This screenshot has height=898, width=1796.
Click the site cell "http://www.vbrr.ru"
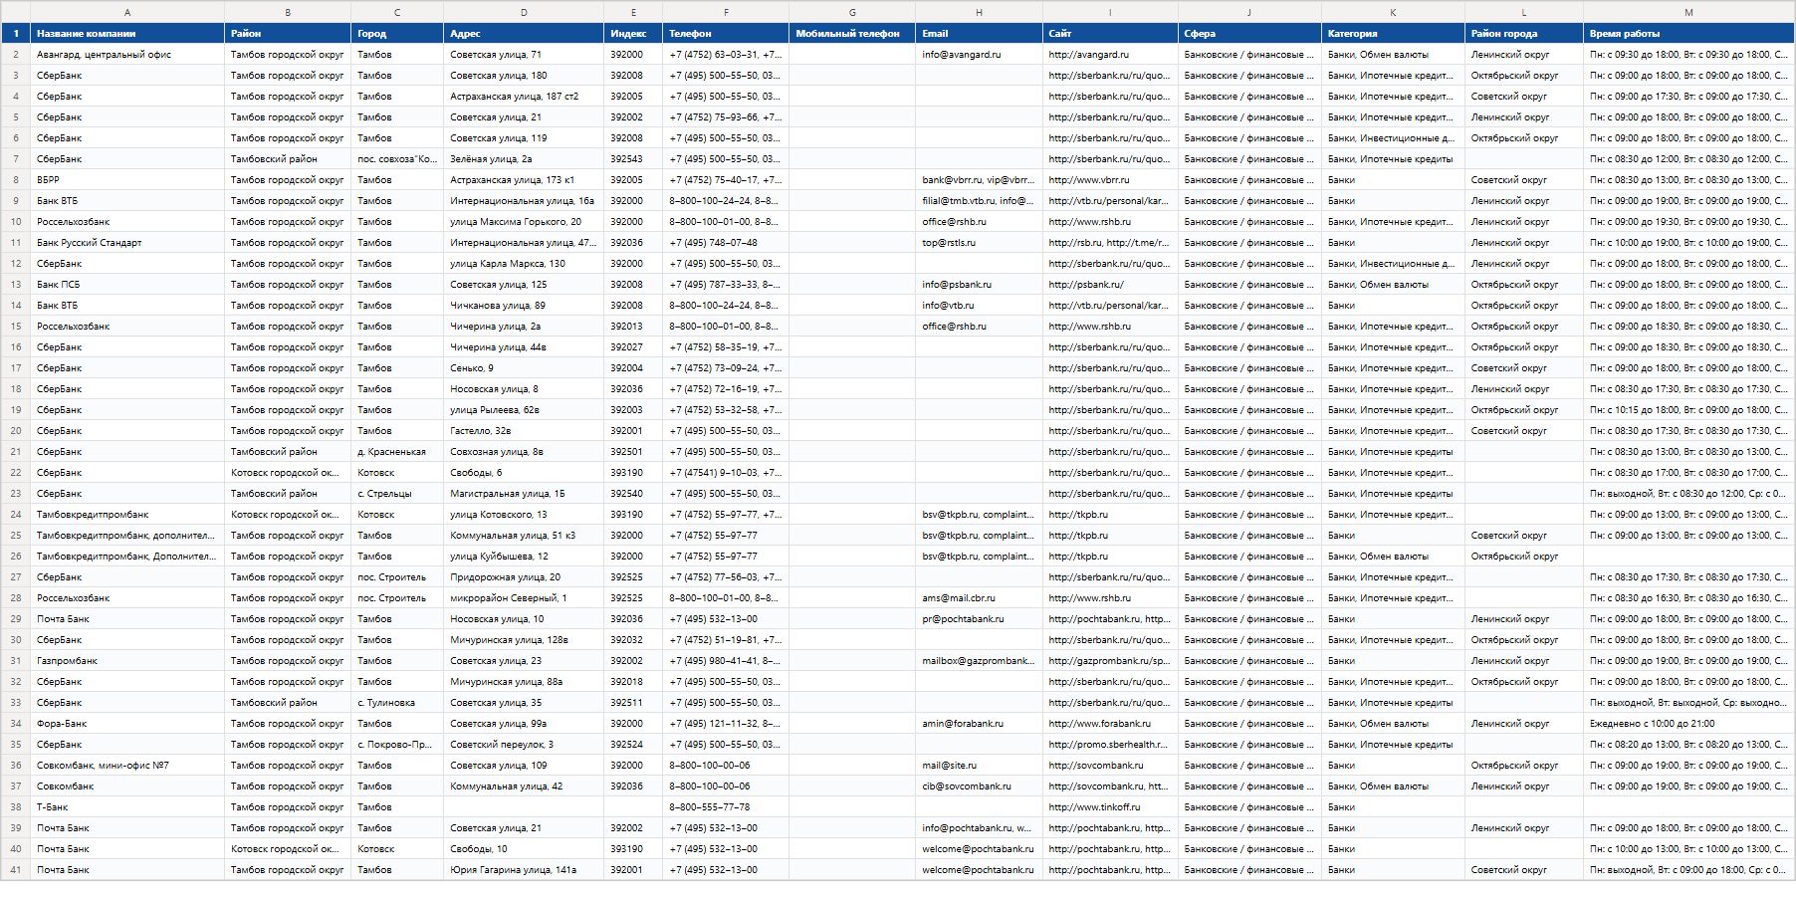[1110, 180]
